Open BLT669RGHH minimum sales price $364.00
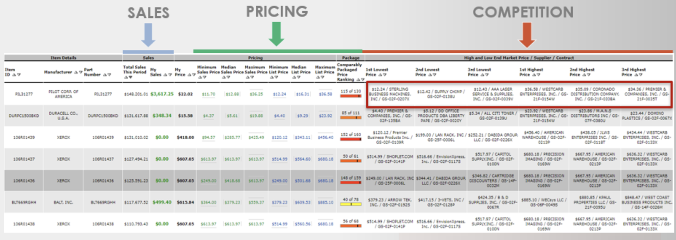676x240 pixels. tap(209, 203)
